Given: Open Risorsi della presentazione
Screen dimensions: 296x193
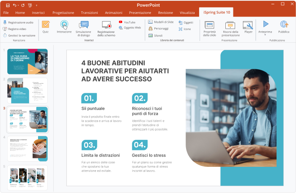Looking at the screenshot, I should pos(230,28).
